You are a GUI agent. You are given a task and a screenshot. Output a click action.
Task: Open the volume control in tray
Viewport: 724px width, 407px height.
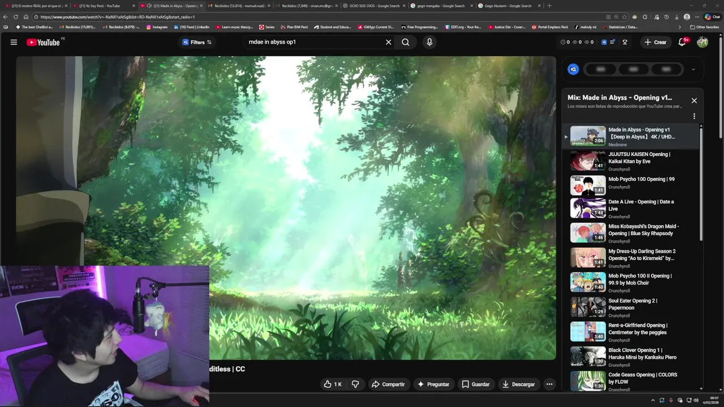(696, 400)
